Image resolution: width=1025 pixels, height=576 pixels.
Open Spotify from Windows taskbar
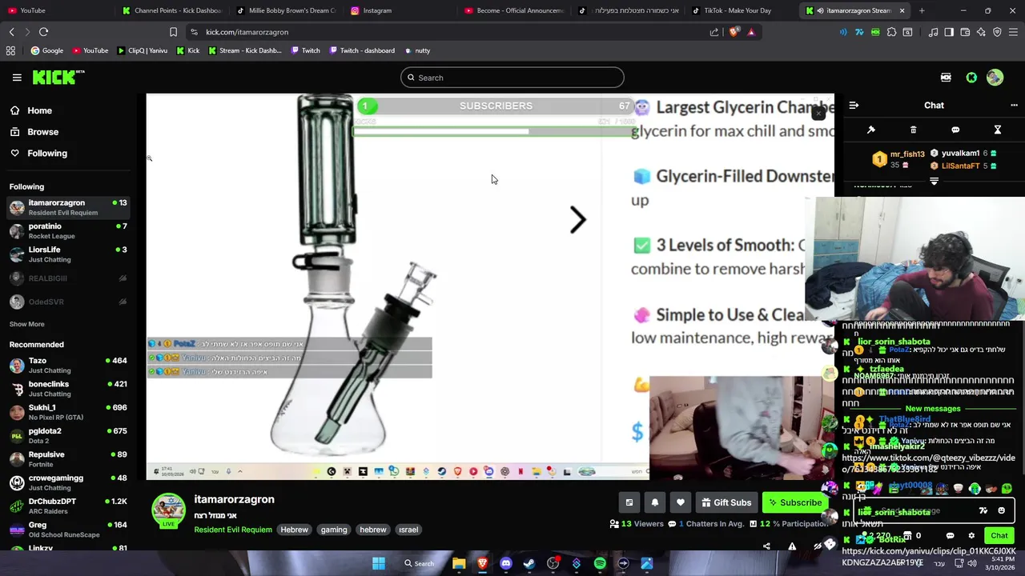point(600,563)
